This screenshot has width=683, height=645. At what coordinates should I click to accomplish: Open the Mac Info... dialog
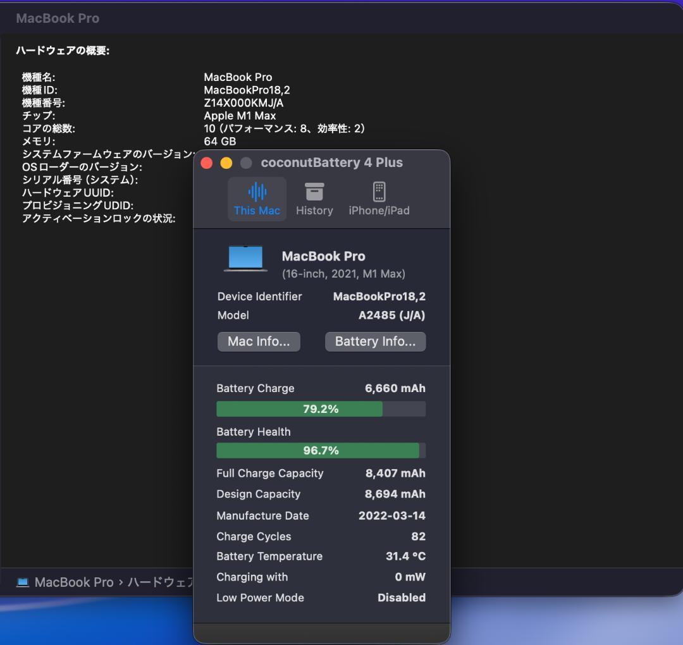pos(259,341)
